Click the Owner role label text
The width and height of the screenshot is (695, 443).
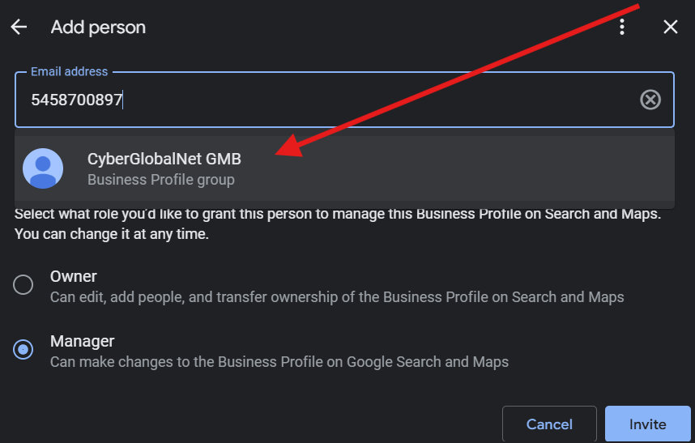click(x=74, y=276)
